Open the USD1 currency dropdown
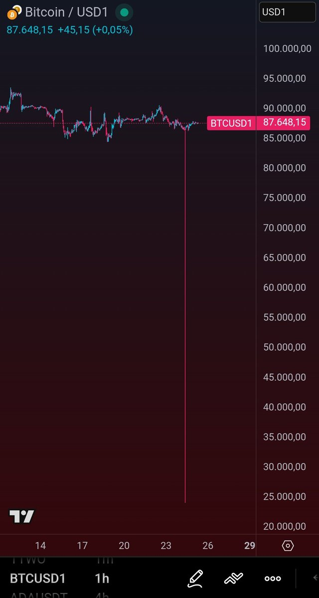 pyautogui.click(x=287, y=12)
